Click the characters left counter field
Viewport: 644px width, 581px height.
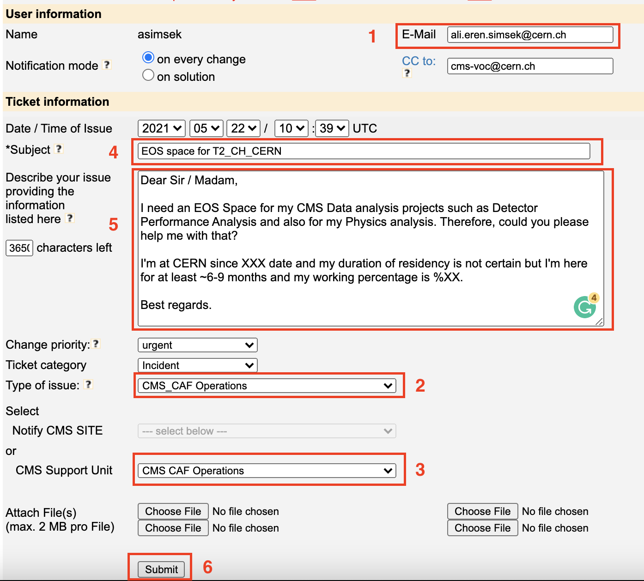coord(19,248)
